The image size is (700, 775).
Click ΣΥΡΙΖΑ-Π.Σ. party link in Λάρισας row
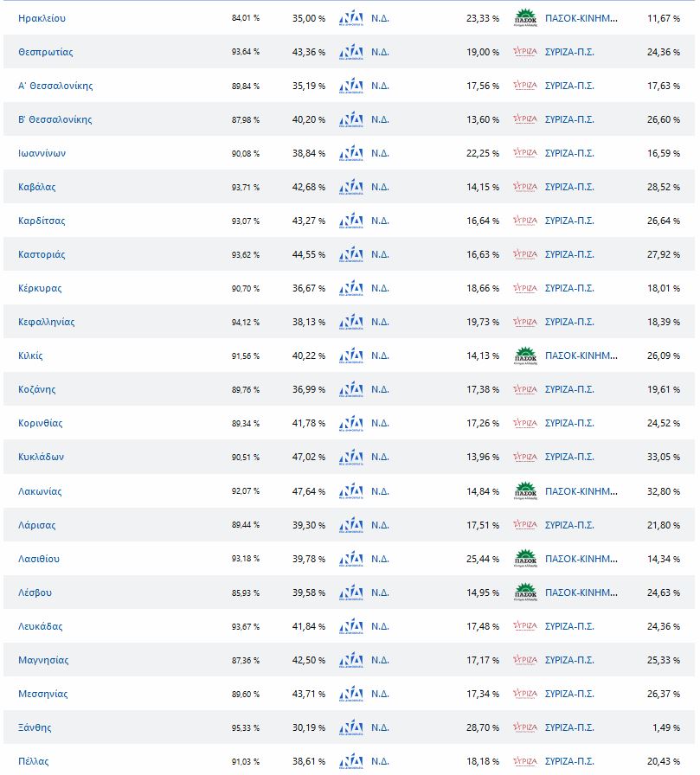point(569,525)
